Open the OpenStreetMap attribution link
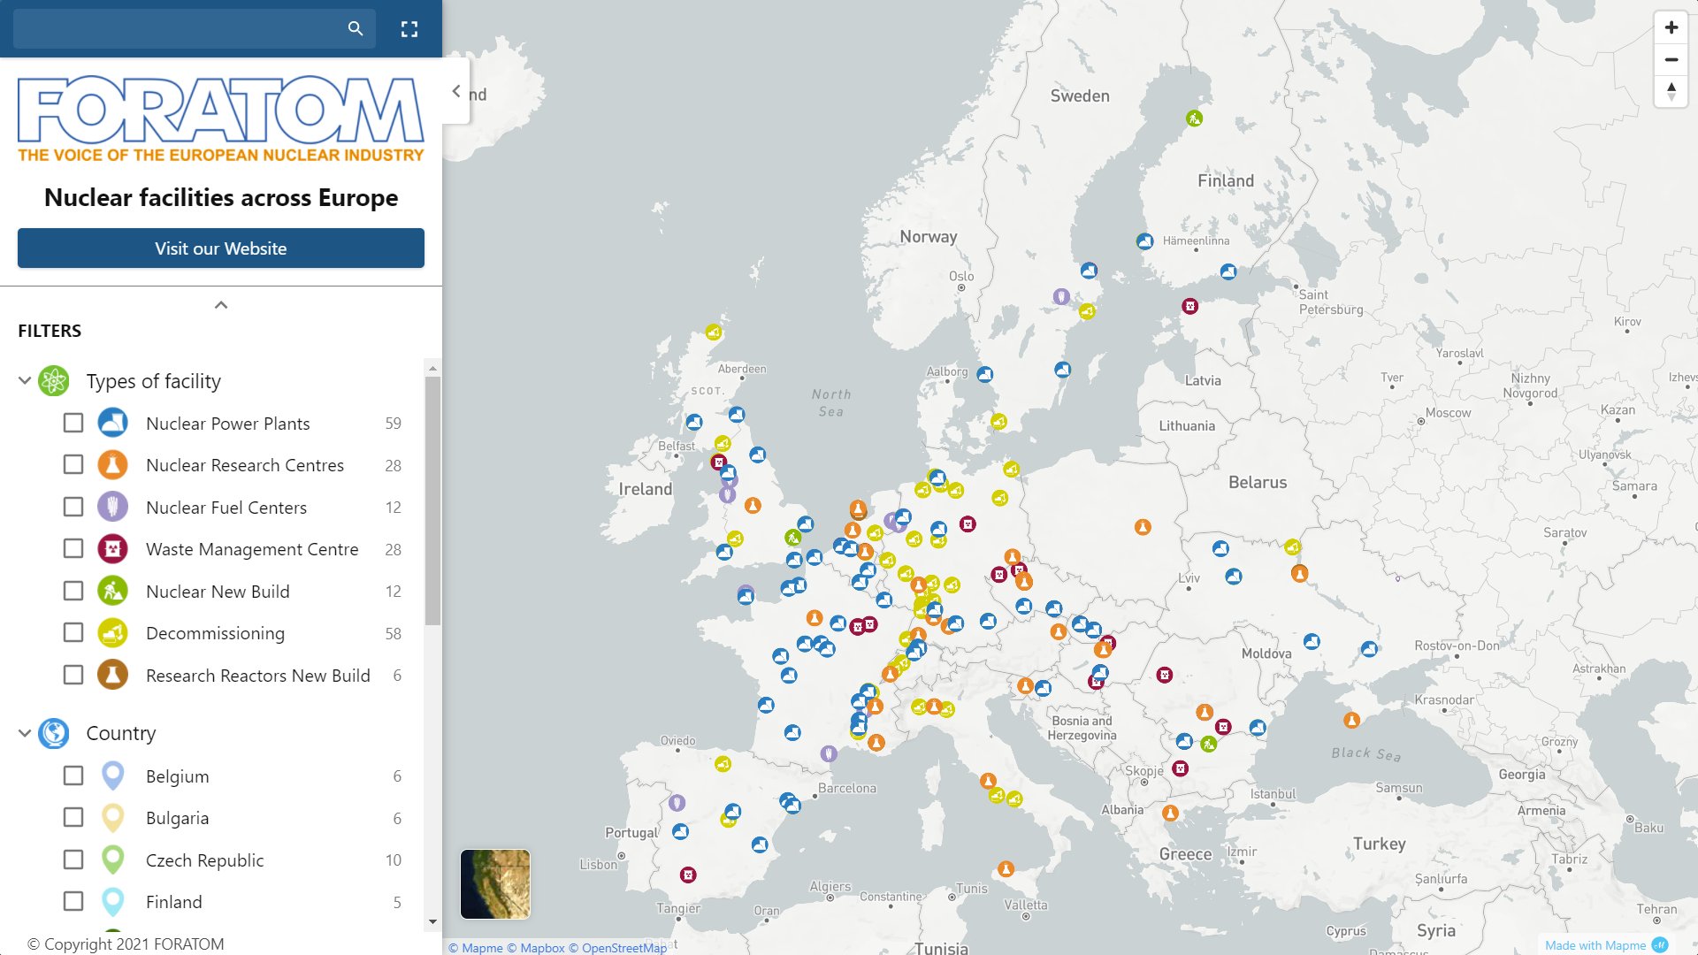 pyautogui.click(x=623, y=948)
